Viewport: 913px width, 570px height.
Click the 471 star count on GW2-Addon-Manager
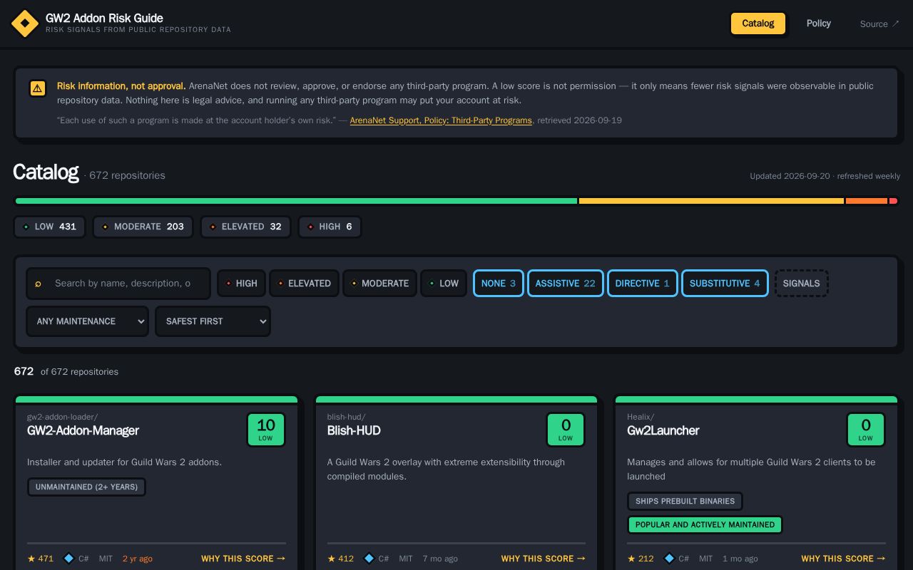pos(41,559)
